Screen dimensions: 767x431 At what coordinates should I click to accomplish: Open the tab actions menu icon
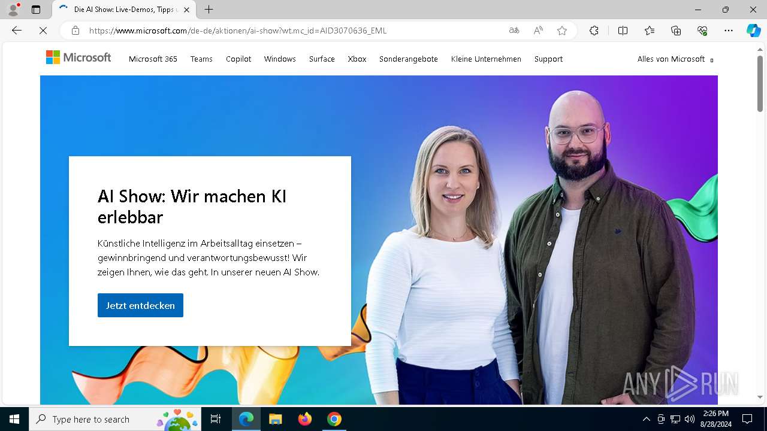point(36,10)
